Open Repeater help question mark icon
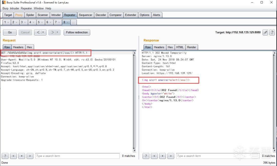Image resolution: width=277 pixels, height=166 pixels. [272, 32]
